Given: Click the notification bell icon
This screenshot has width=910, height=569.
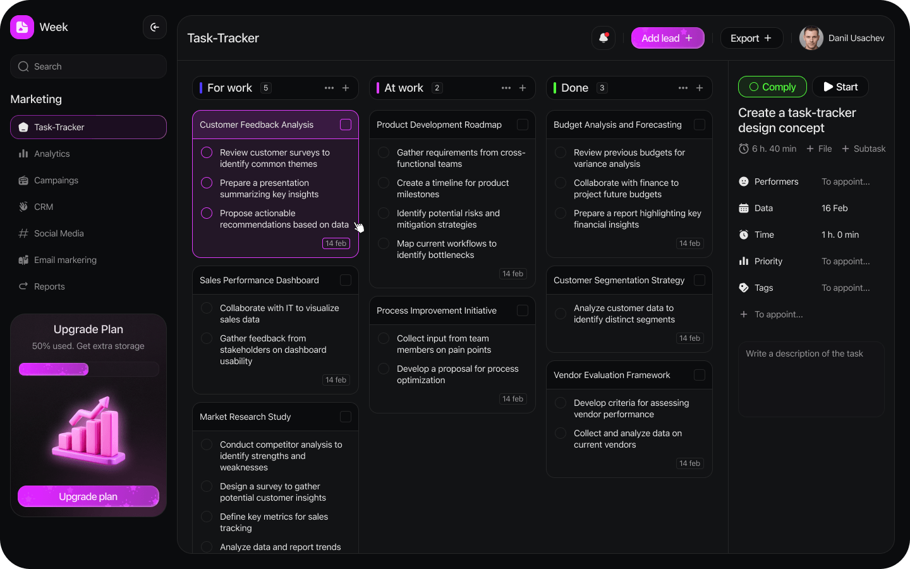Looking at the screenshot, I should (x=604, y=38).
